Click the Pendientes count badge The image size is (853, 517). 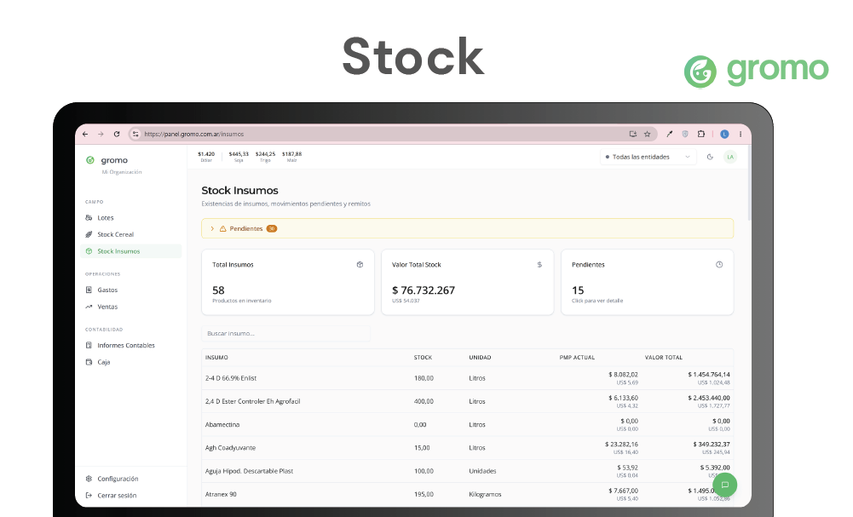tap(272, 229)
